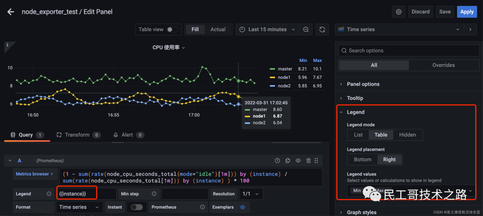The width and height of the screenshot is (483, 216).
Task: Click the Legend {{instance}} input field
Action: pos(86,194)
